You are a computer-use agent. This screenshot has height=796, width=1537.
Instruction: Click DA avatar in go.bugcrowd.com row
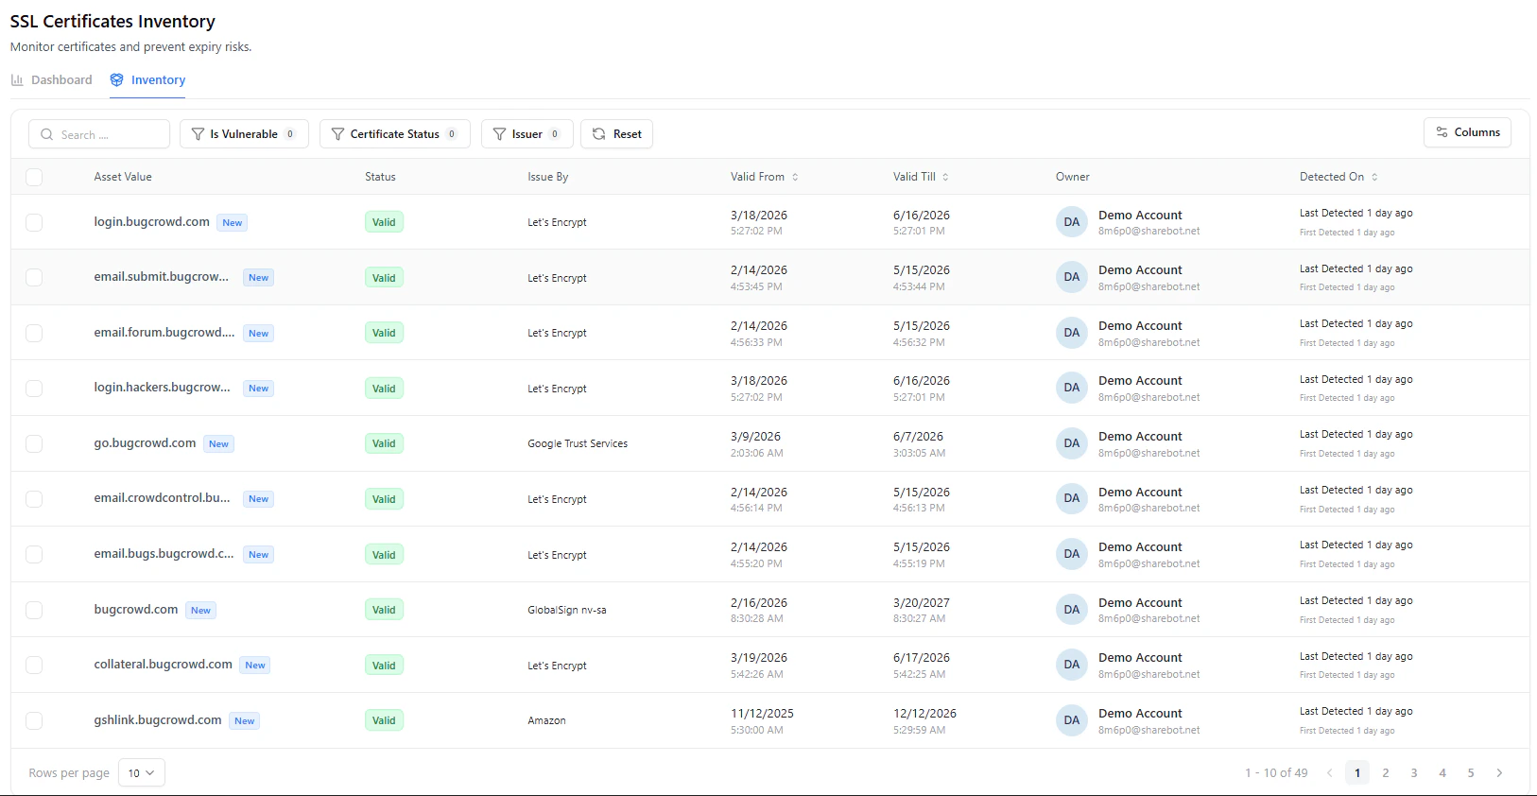tap(1071, 443)
